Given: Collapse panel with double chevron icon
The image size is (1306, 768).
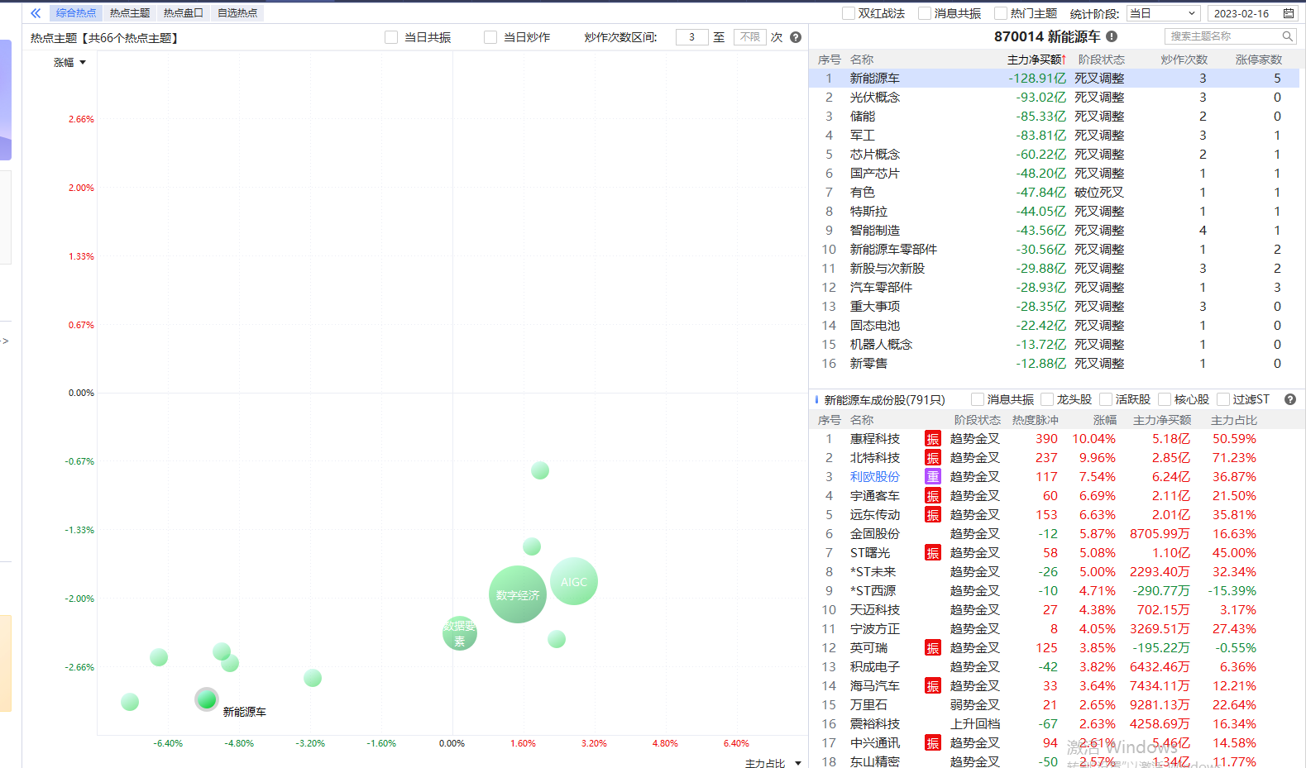Looking at the screenshot, I should coord(36,13).
